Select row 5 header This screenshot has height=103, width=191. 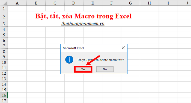tap(4, 35)
